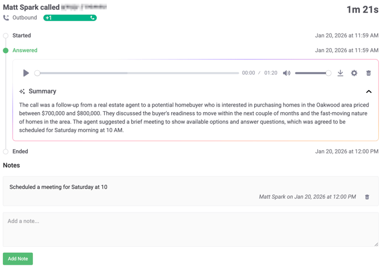Delete the call recording with trash icon
The height and width of the screenshot is (267, 381).
[368, 73]
